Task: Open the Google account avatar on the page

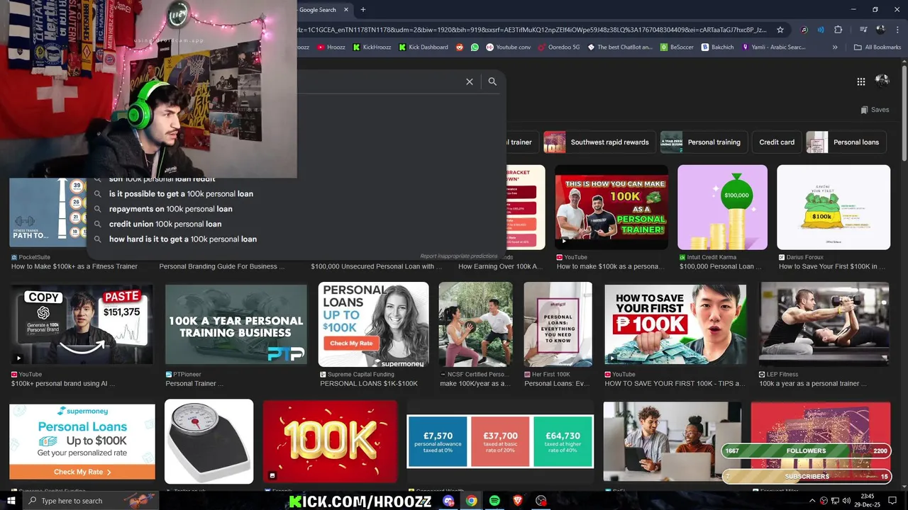Action: coord(882,81)
